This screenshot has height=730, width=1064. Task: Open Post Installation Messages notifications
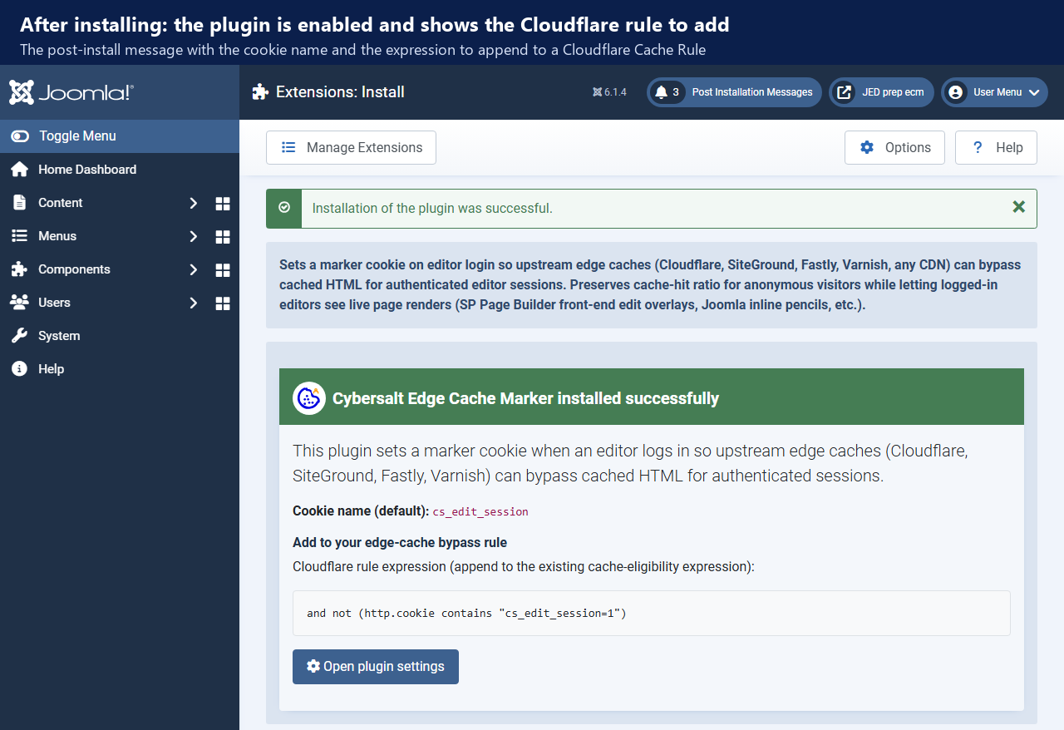tap(735, 92)
